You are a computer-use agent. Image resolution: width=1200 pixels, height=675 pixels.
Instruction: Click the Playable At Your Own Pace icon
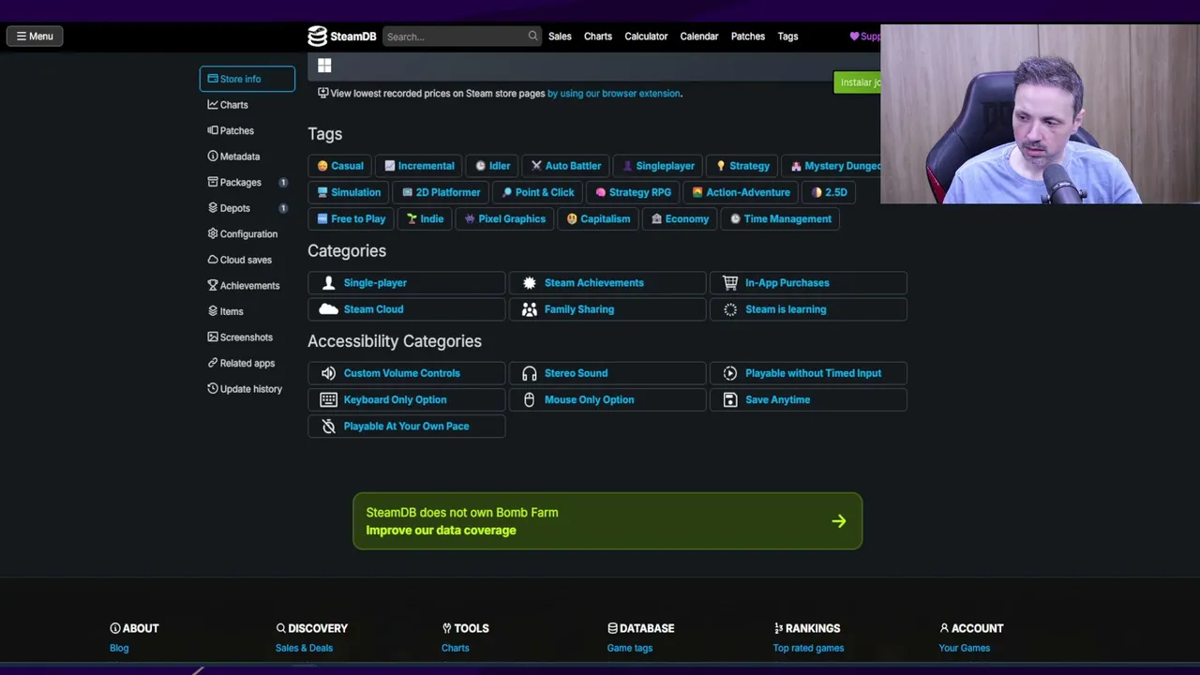click(328, 426)
